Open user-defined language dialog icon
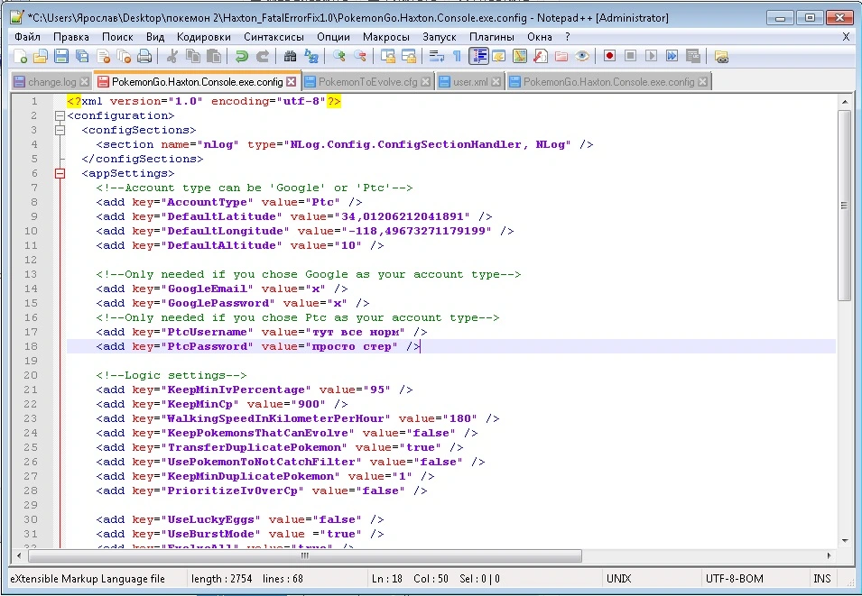This screenshot has height=596, width=862. click(x=499, y=56)
